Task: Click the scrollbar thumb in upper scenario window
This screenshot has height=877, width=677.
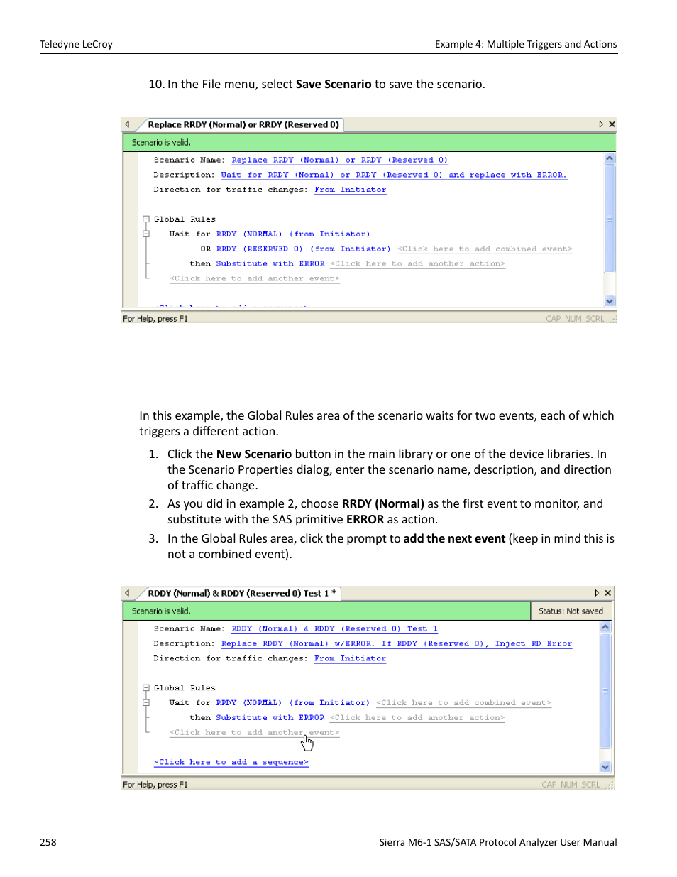Action: click(610, 218)
